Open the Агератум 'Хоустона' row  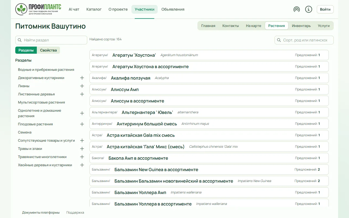click(x=209, y=55)
